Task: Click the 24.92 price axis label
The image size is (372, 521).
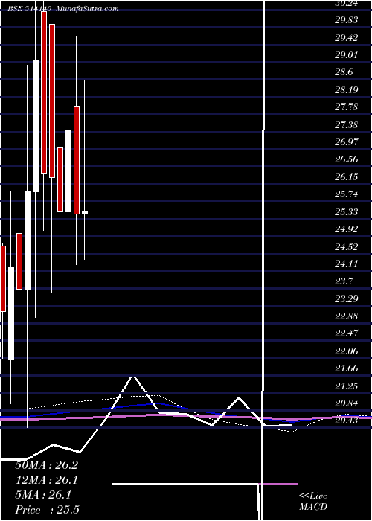Action: pos(346,229)
